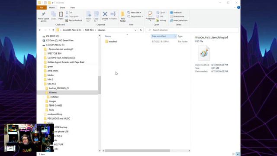Click Open in the ribbon
The height and width of the screenshot is (156, 277).
[x=161, y=13]
